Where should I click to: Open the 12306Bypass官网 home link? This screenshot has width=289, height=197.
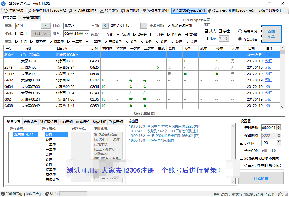pyautogui.click(x=189, y=11)
